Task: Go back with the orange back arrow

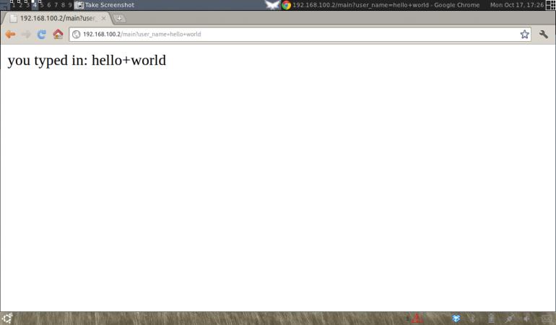Action: point(11,35)
